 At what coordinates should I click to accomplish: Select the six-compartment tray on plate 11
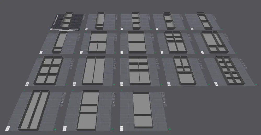coord(49,70)
